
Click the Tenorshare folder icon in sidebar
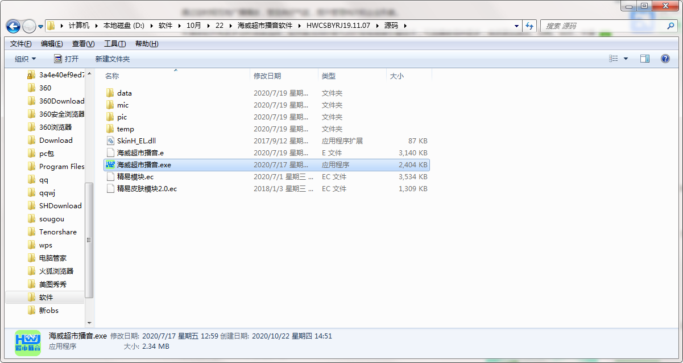[32, 232]
